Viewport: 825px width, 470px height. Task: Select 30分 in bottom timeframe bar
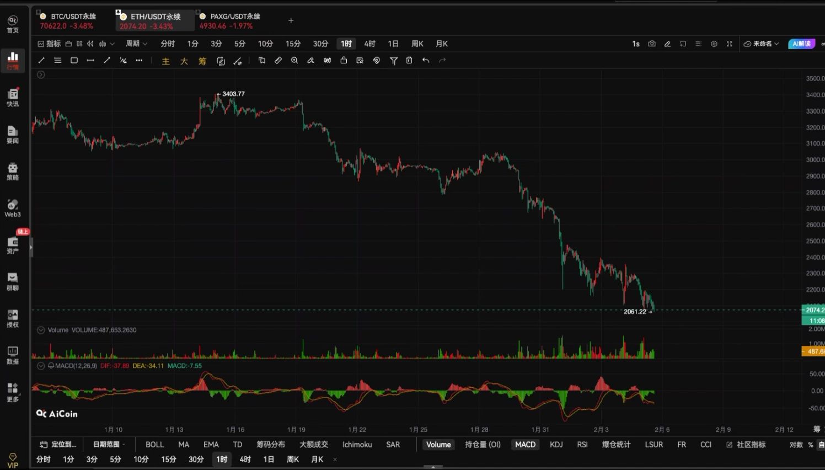196,460
